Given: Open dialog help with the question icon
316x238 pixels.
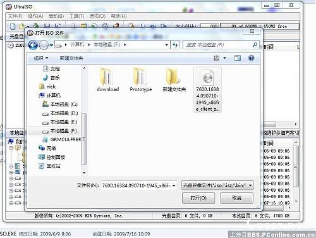Looking at the screenshot, I should (251, 58).
